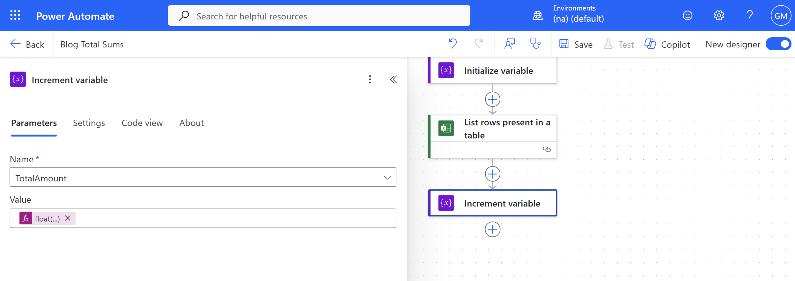795x281 pixels.
Task: Open the three-dot menu for Increment variable
Action: (x=370, y=80)
